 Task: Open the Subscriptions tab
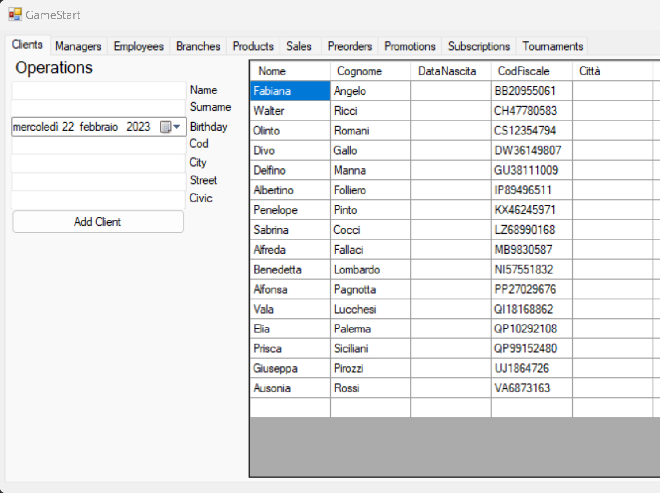(x=479, y=46)
